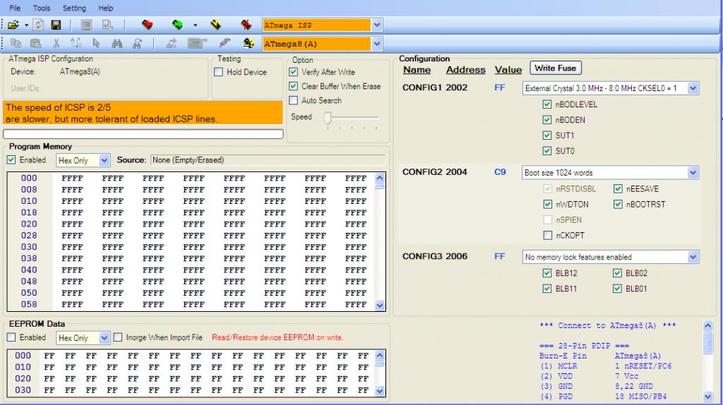Toggle the nBODLEVEL fuse checkbox
This screenshot has height=405, width=723.
point(547,104)
